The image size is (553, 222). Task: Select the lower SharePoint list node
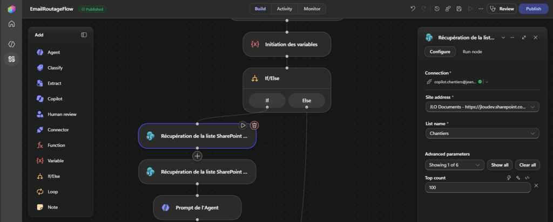[x=197, y=172]
